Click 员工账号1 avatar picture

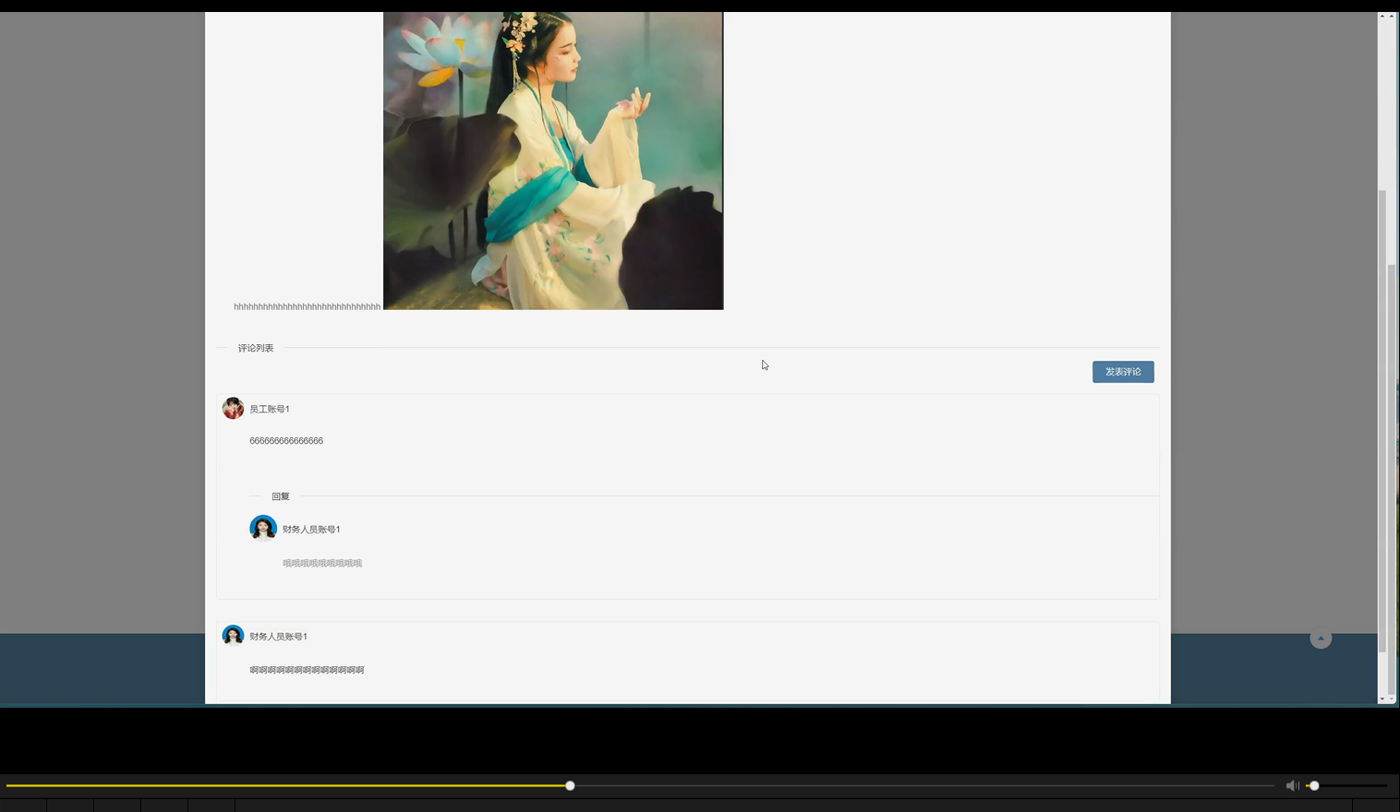233,409
